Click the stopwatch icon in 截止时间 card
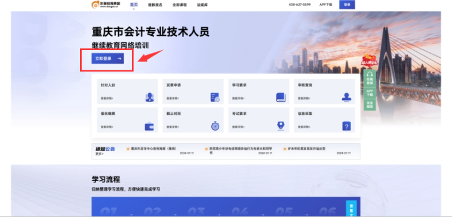This screenshot has height=217, width=452. (x=215, y=126)
